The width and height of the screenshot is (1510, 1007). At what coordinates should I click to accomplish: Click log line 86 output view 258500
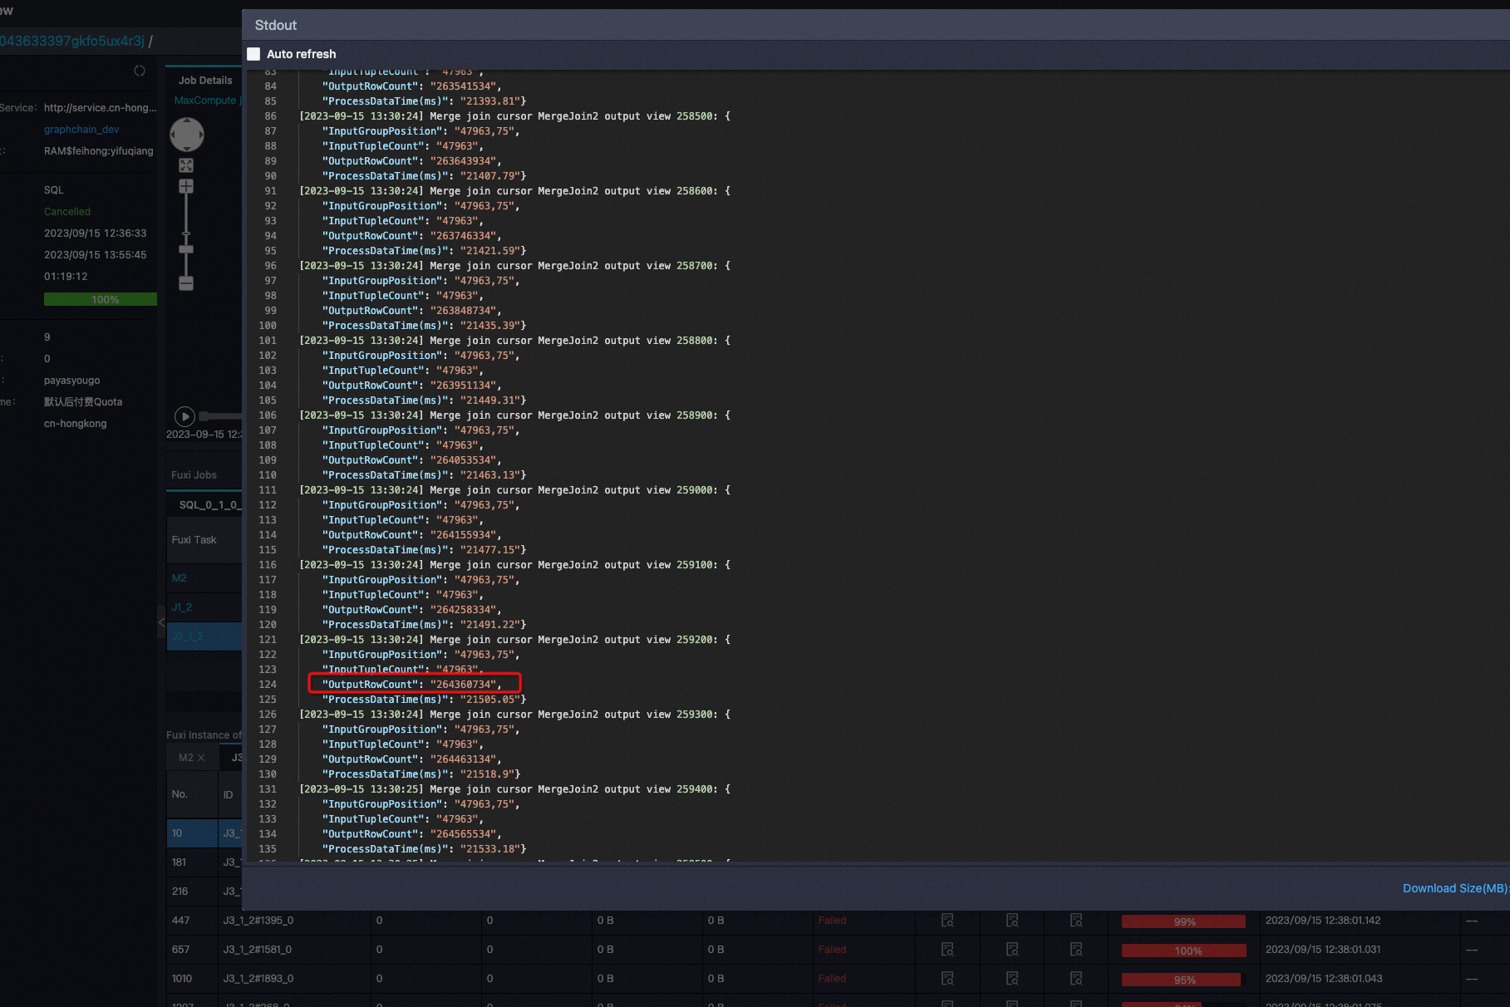click(515, 116)
